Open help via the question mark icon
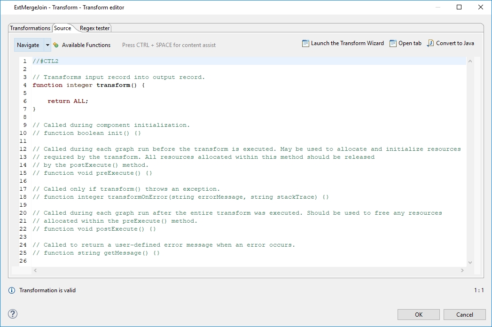The height and width of the screenshot is (327, 492). click(13, 314)
